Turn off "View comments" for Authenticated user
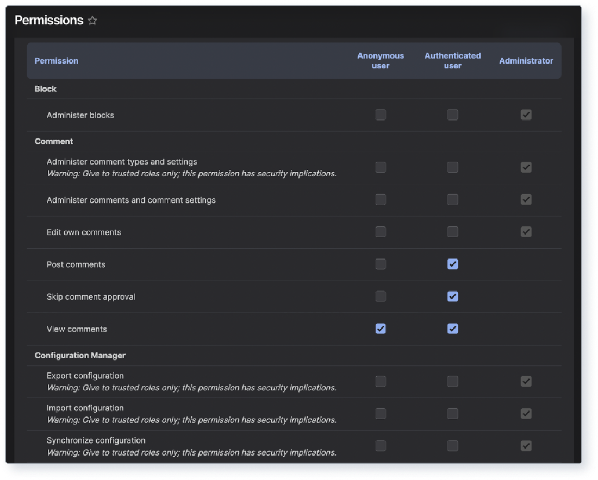 tap(453, 329)
